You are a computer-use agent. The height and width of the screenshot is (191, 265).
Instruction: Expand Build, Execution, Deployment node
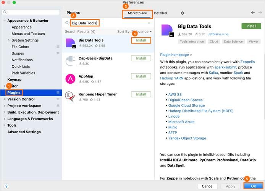(5, 112)
